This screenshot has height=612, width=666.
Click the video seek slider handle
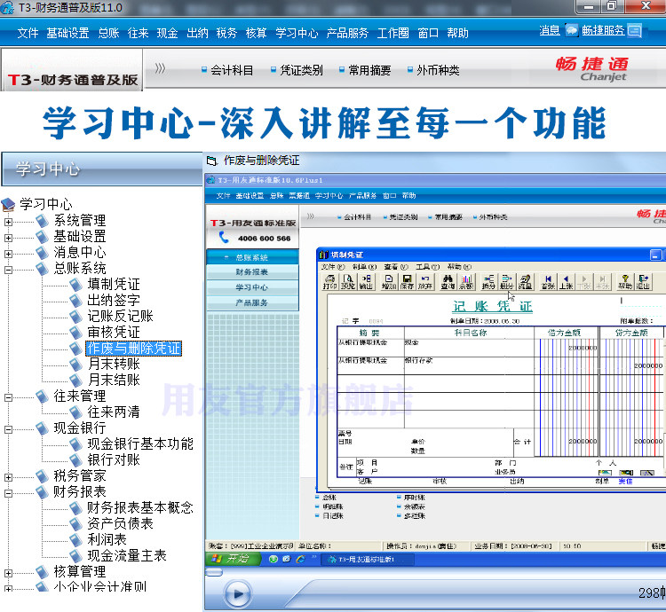click(x=214, y=572)
